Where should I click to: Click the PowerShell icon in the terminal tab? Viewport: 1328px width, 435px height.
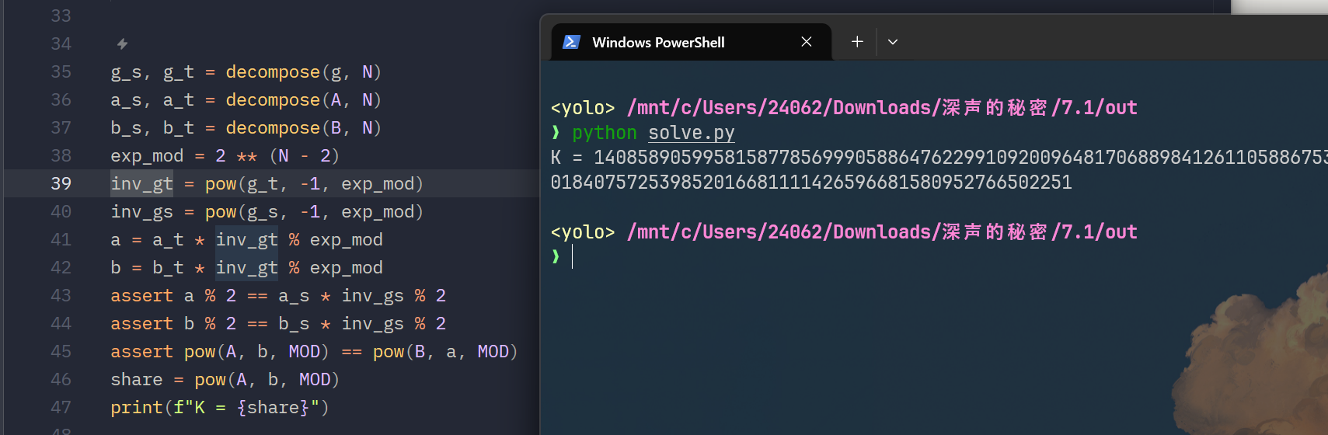[571, 42]
